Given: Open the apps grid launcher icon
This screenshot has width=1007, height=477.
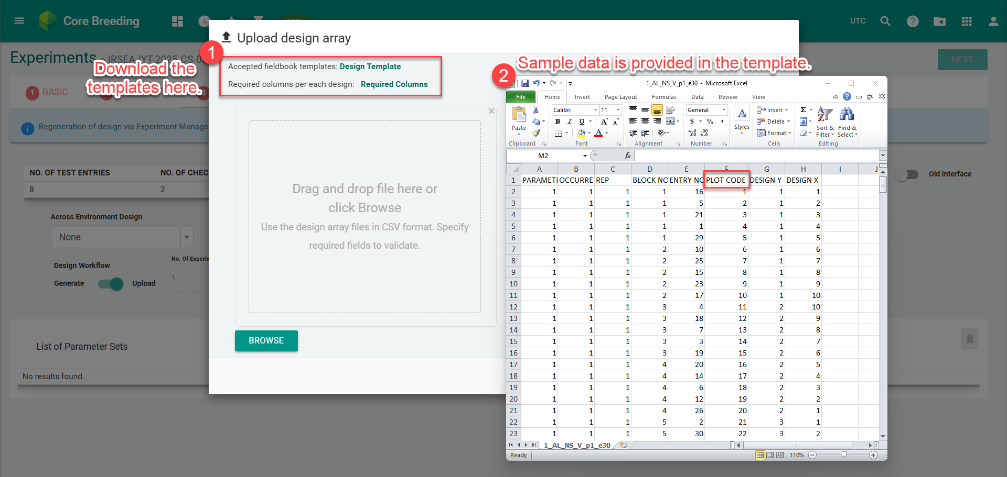Looking at the screenshot, I should (967, 21).
